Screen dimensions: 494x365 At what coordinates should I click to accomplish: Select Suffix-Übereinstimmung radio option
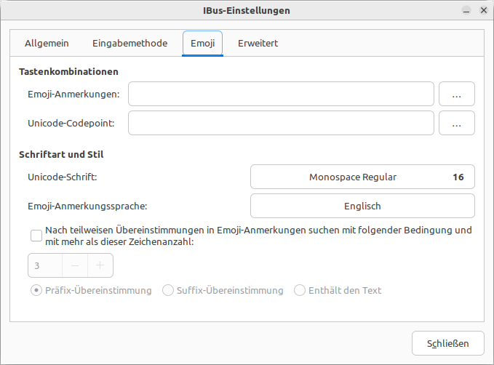tap(168, 290)
